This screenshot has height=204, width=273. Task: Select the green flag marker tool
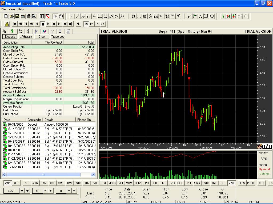click(195, 16)
